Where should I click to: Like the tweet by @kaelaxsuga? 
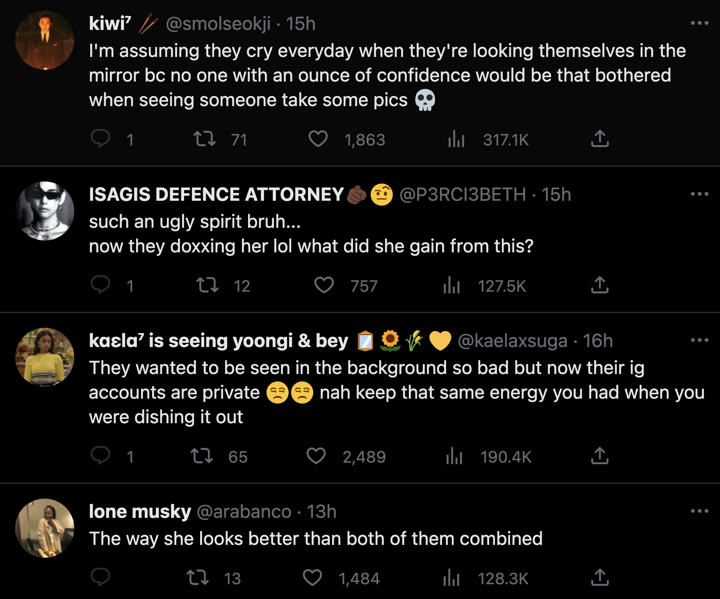click(x=316, y=456)
